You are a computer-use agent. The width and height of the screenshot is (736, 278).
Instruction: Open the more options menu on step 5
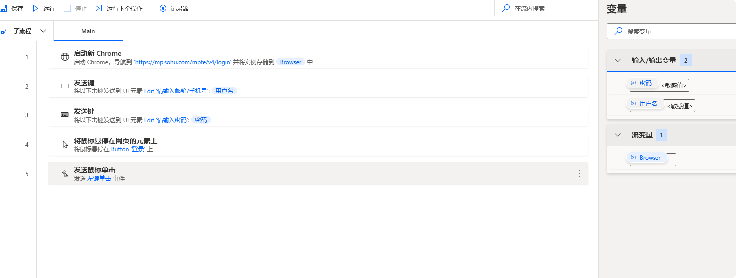click(579, 174)
